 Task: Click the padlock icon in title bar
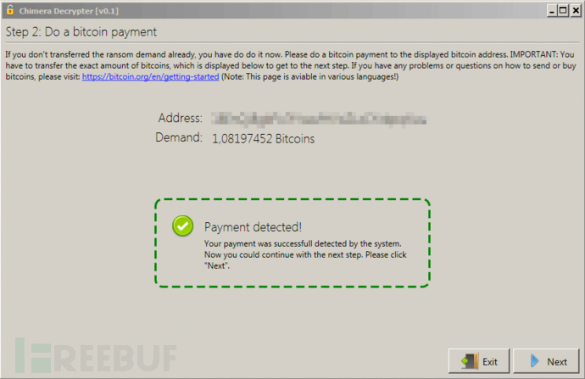(x=10, y=10)
